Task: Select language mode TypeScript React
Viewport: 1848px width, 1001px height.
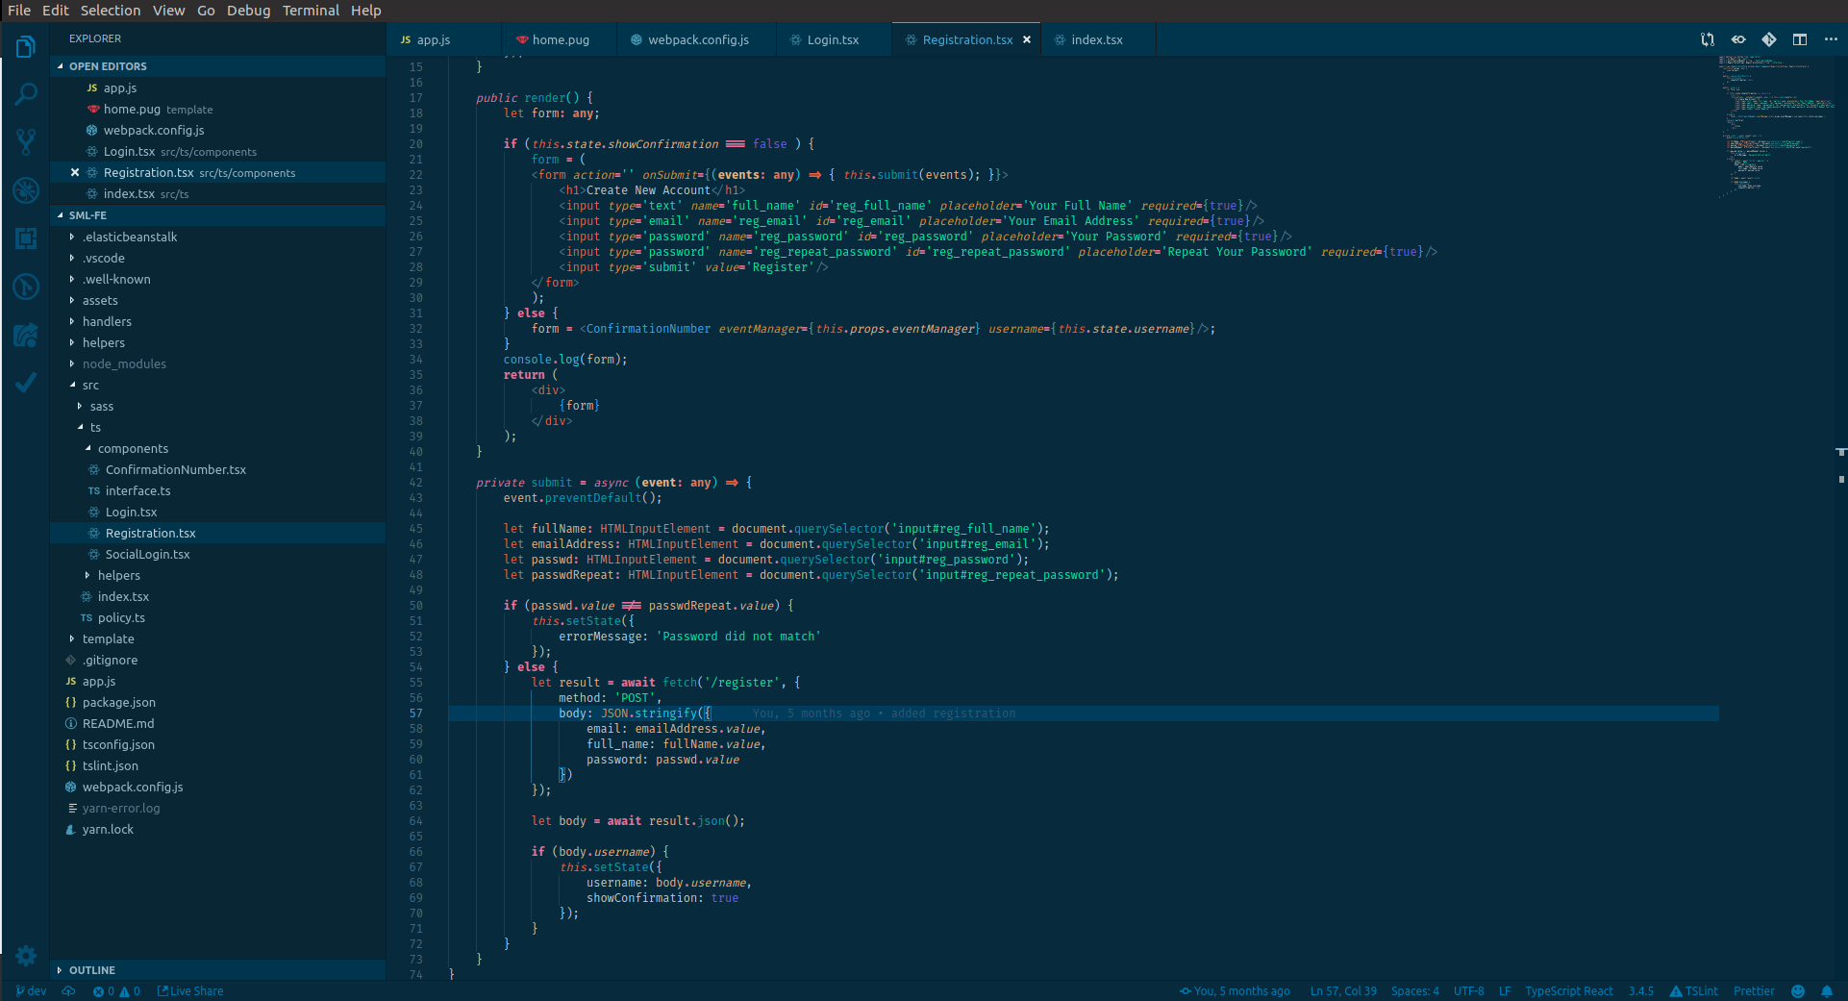Action: point(1569,991)
